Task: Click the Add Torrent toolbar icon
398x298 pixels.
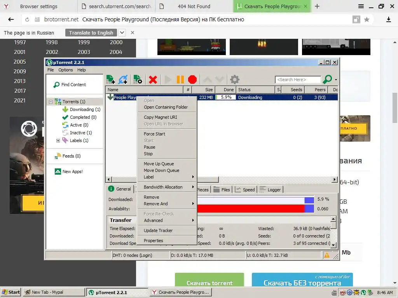Action: [x=110, y=79]
